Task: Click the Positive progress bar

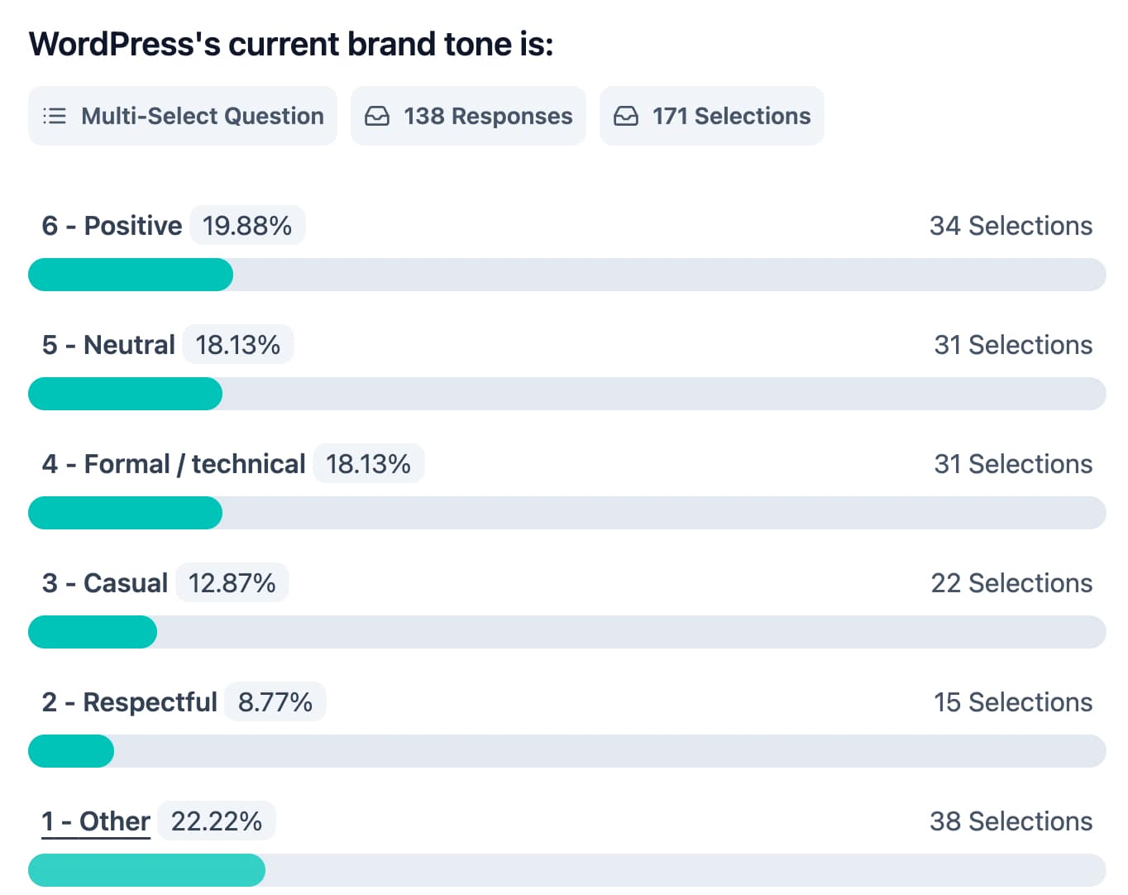Action: click(x=566, y=275)
